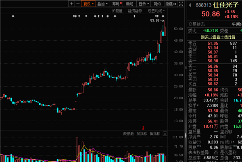Click the 筹码 chip distribution button
The width and height of the screenshot is (242, 162).
click(x=116, y=4)
